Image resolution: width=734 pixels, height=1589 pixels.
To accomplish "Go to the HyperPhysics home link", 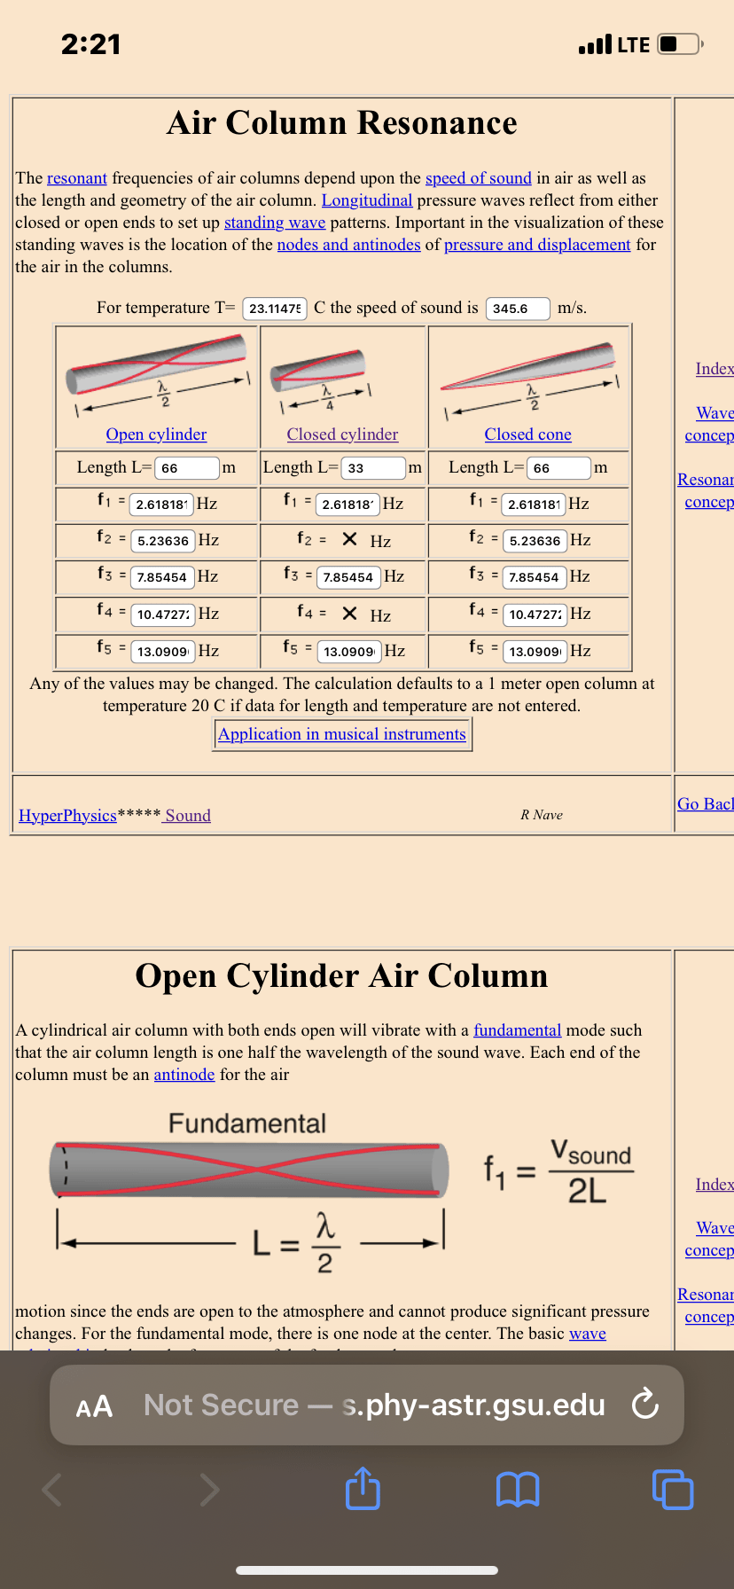I will coord(68,816).
